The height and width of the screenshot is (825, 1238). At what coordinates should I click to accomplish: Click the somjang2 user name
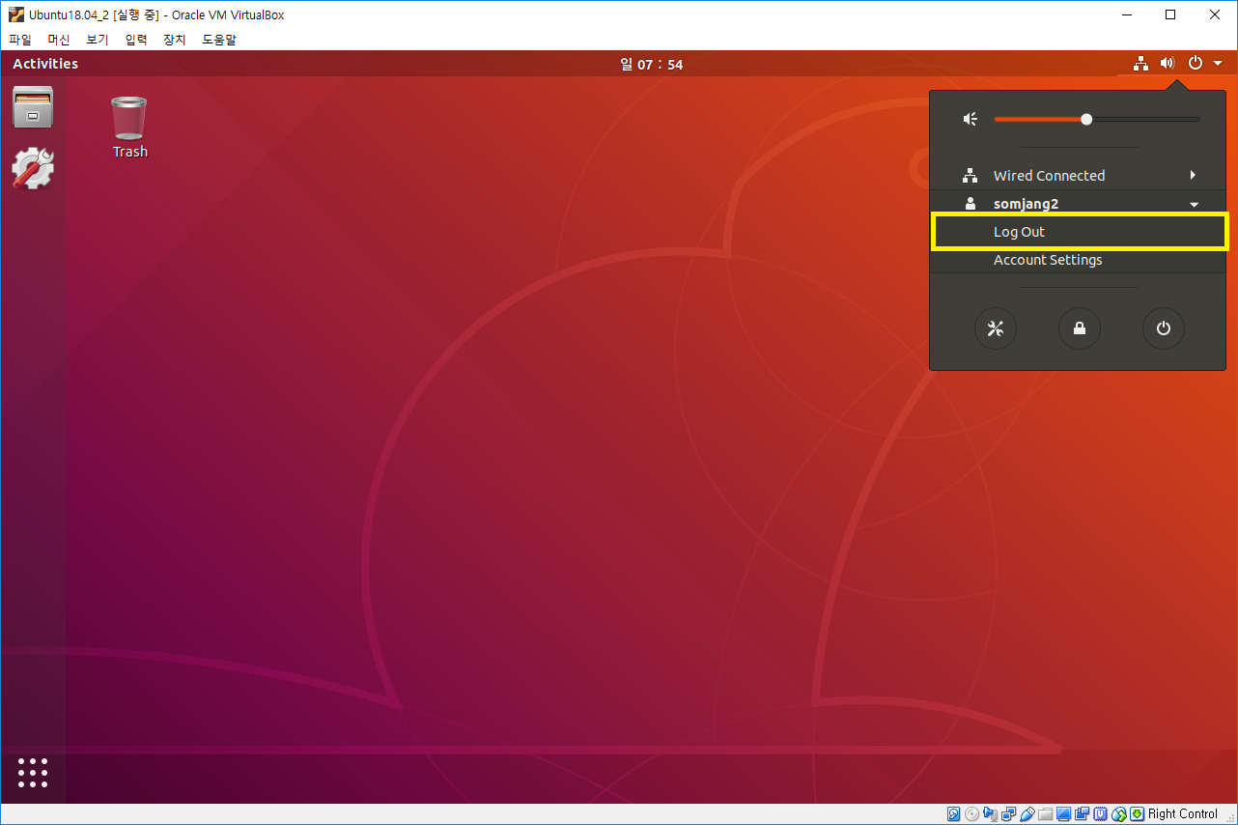1027,204
